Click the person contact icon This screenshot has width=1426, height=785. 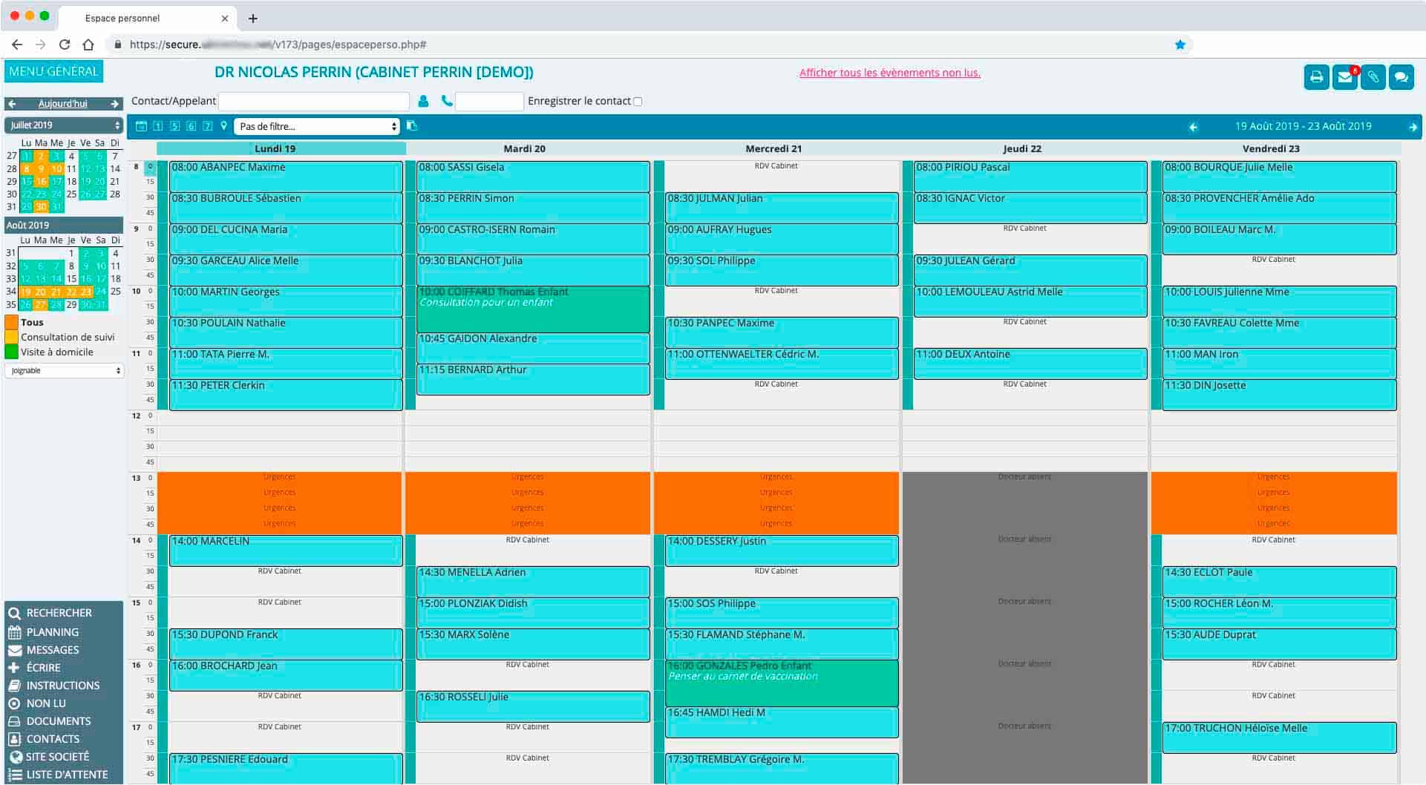[x=423, y=101]
